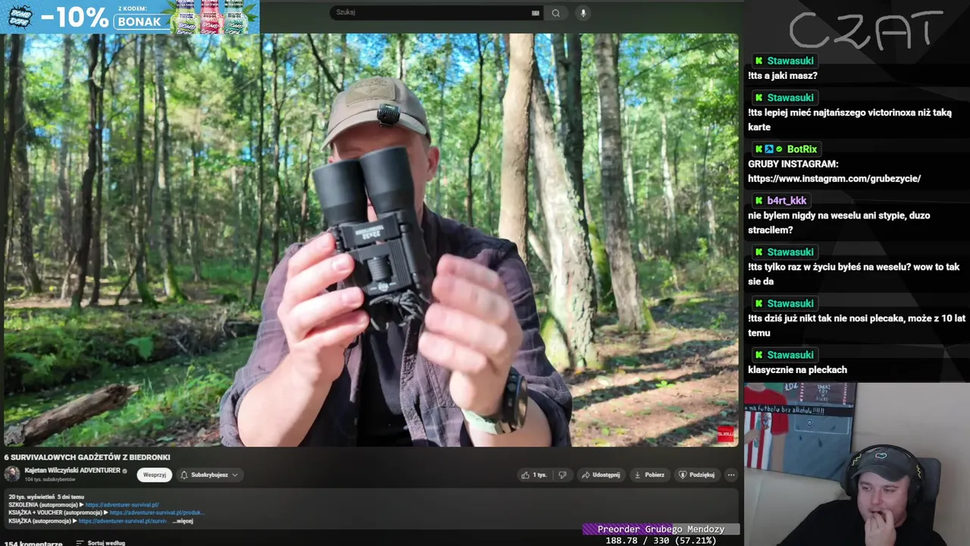This screenshot has width=970, height=546.
Task: Click chat message 'klasycznie na pleckach'
Action: tap(797, 370)
